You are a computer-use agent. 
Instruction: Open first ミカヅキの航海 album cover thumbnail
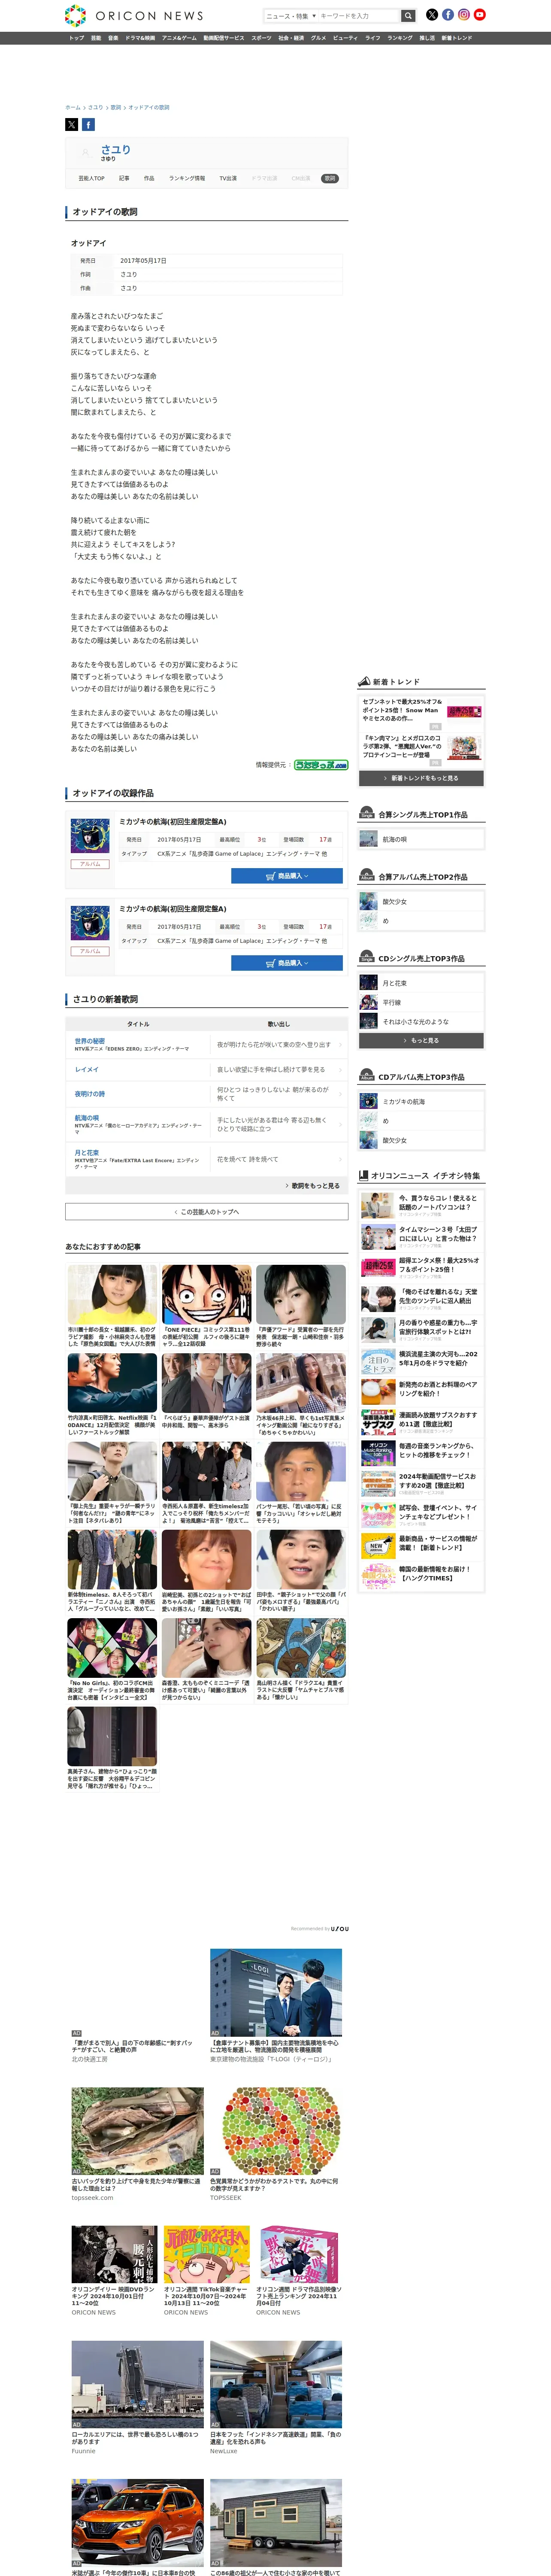(90, 835)
